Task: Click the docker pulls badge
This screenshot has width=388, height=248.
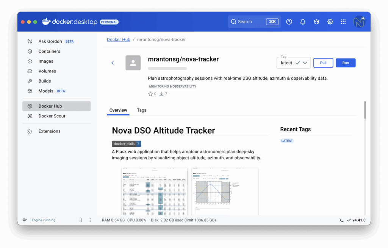Action: [127, 144]
